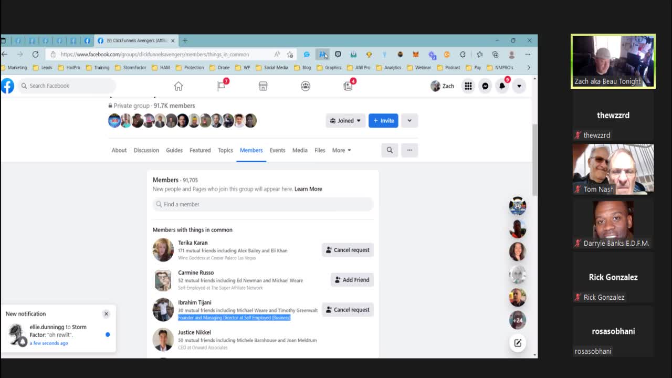Open Webinar bookmarks folder
The width and height of the screenshot is (672, 378).
[419, 68]
